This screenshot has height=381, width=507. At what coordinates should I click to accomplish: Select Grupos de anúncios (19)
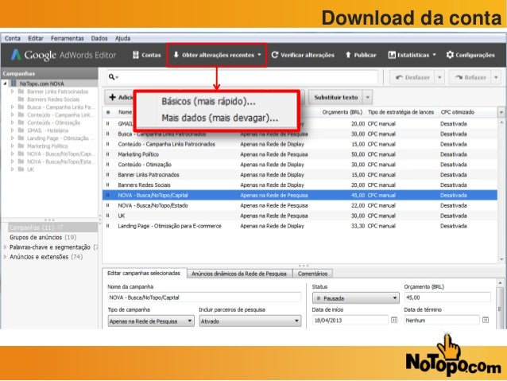click(43, 237)
